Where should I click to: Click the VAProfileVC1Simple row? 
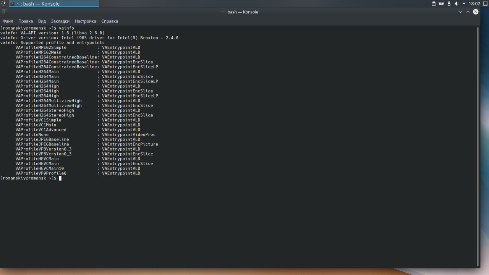point(78,120)
